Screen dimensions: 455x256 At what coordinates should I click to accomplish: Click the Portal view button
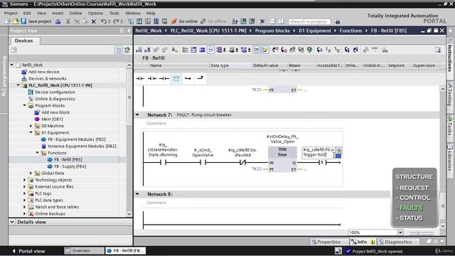[x=28, y=251]
